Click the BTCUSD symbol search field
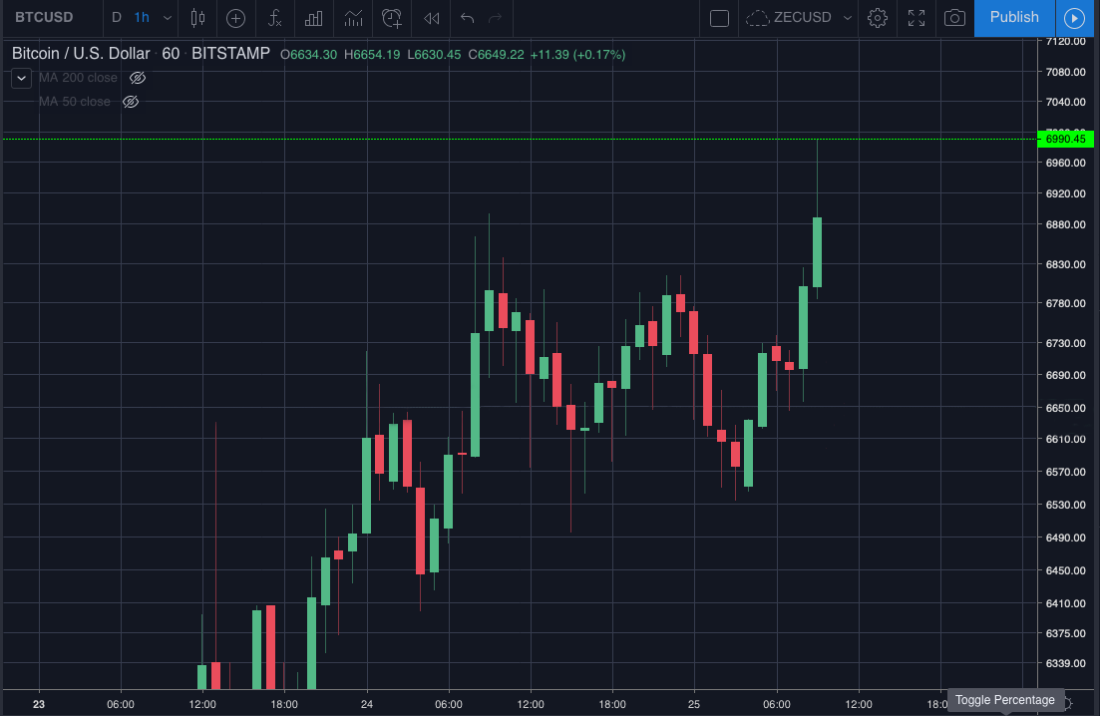The width and height of the screenshot is (1100, 716). (44, 18)
